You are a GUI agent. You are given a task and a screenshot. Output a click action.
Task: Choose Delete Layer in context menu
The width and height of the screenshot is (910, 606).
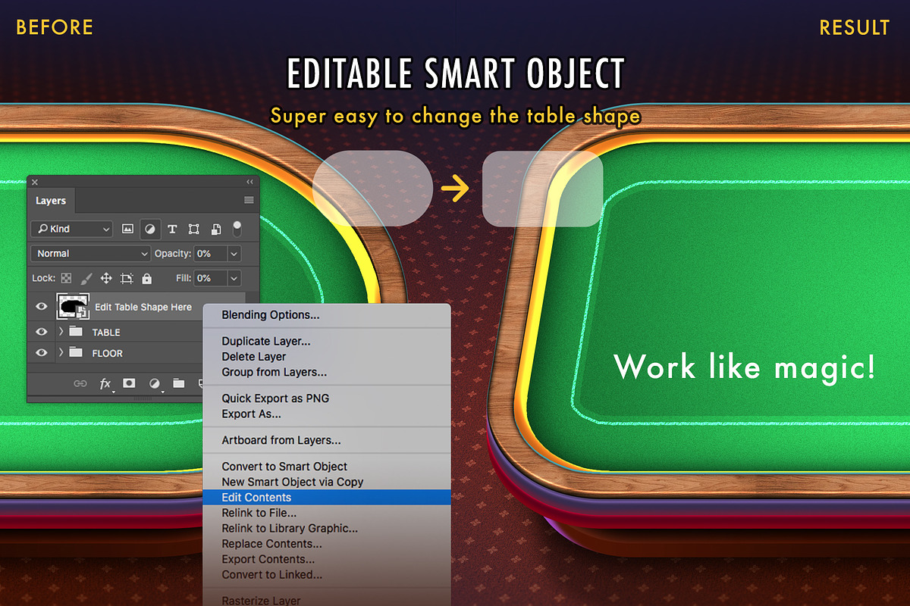327,356
